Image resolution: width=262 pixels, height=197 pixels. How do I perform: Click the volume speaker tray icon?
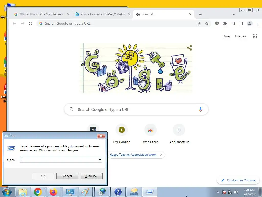point(236,192)
